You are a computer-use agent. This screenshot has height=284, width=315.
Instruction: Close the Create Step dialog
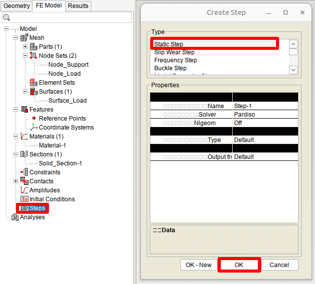click(303, 12)
